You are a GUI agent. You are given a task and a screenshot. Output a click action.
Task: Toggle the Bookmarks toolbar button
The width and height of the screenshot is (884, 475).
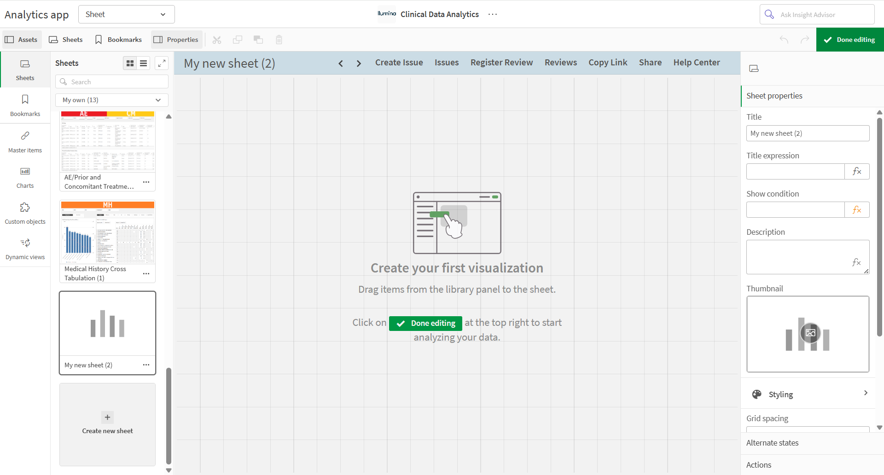[x=118, y=40]
